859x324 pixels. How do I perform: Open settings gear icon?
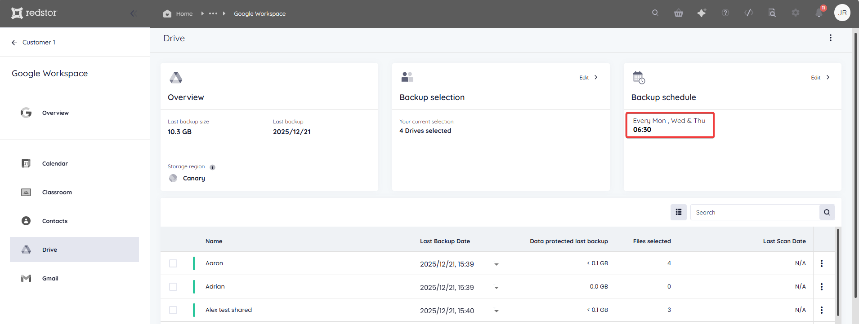[796, 13]
